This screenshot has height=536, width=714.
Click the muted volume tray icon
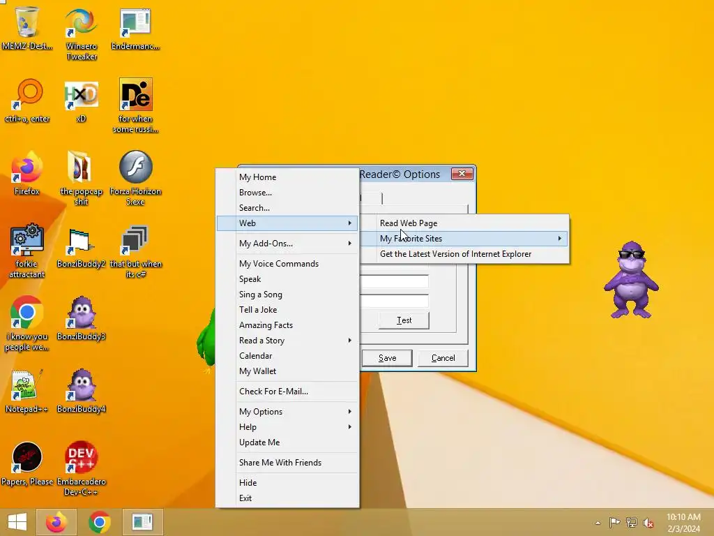(648, 523)
